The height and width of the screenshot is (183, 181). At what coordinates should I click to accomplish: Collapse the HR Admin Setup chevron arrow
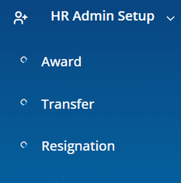tap(170, 19)
